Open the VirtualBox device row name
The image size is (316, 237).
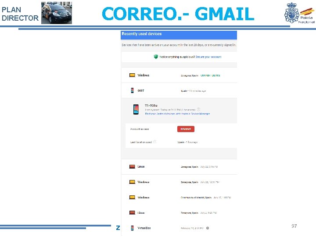144,228
